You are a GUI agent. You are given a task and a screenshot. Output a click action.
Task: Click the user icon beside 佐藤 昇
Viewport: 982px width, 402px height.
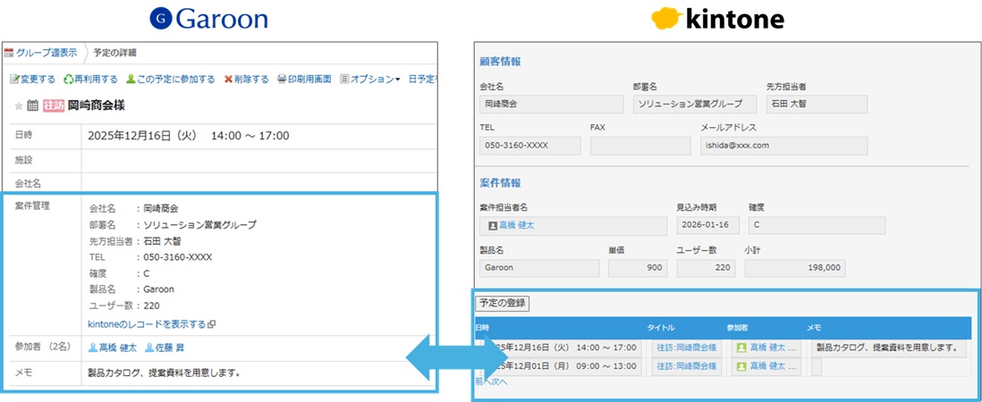(x=149, y=348)
